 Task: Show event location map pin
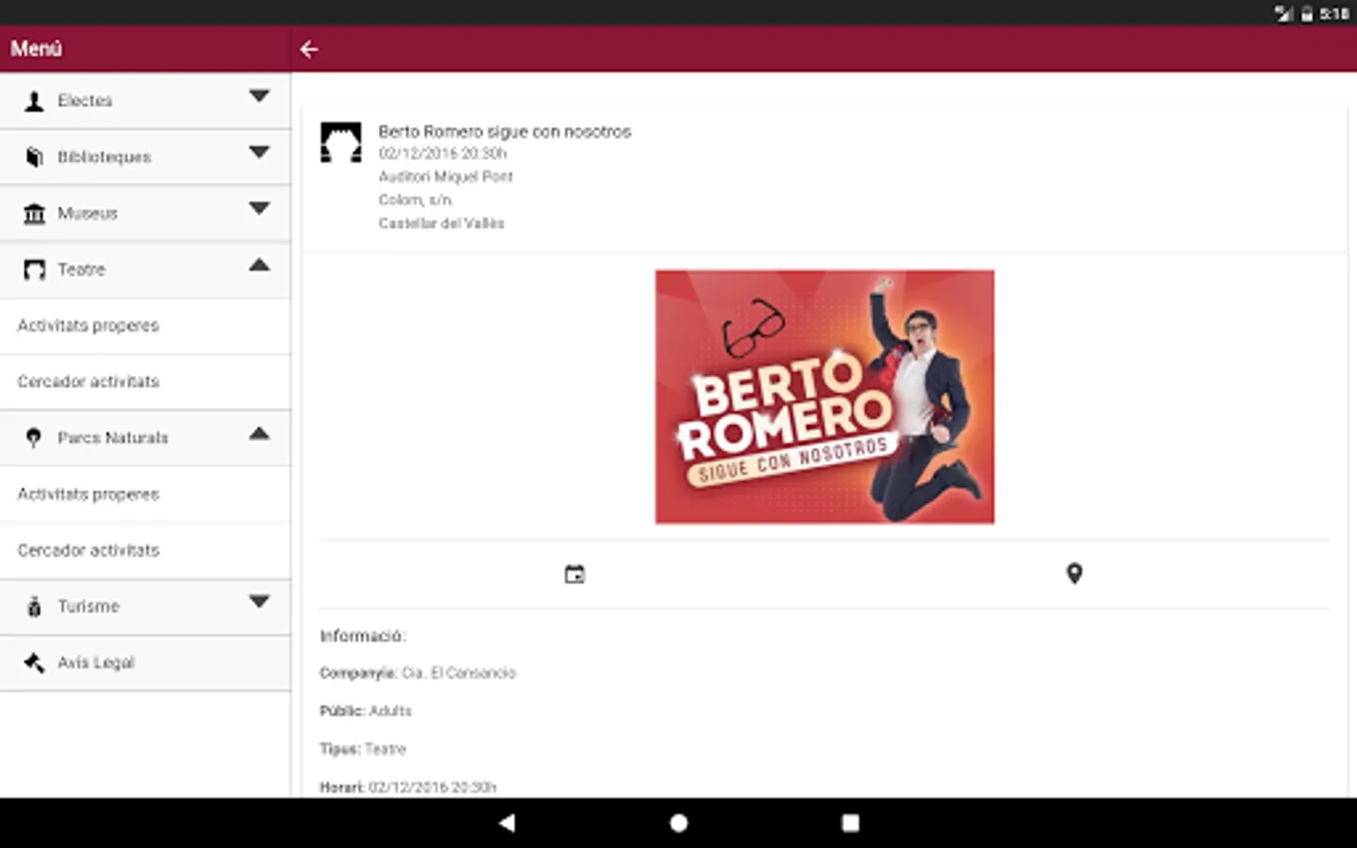[1074, 573]
